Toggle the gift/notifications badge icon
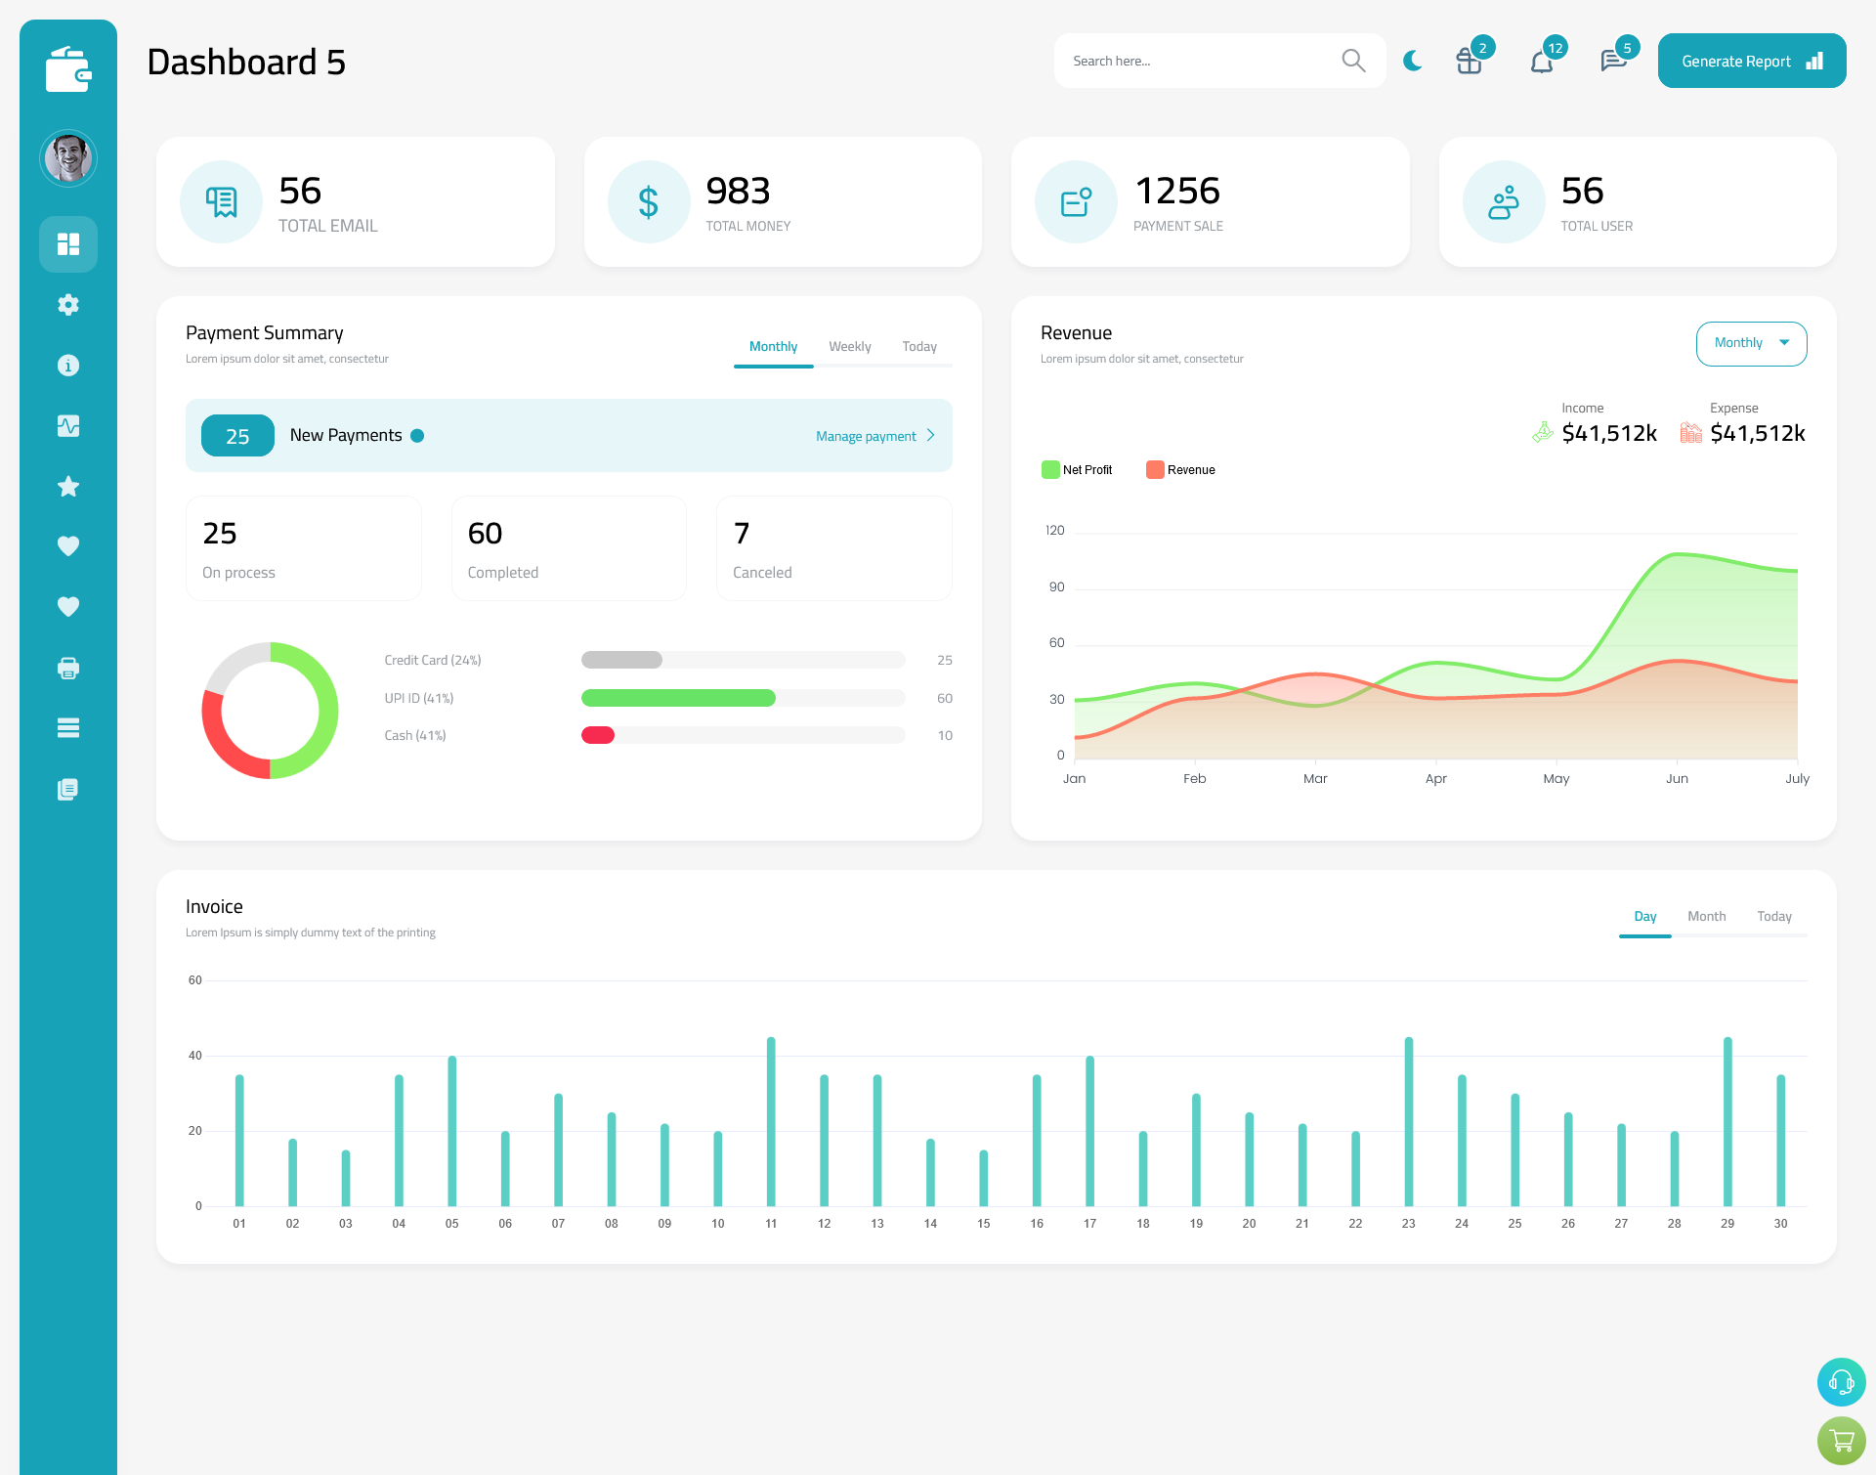This screenshot has height=1475, width=1876. coord(1465,60)
